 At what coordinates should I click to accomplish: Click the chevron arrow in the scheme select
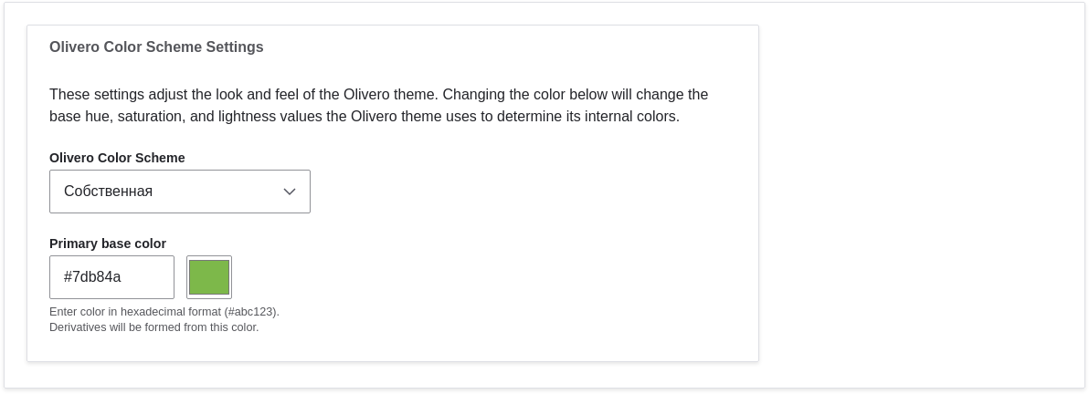click(x=290, y=192)
